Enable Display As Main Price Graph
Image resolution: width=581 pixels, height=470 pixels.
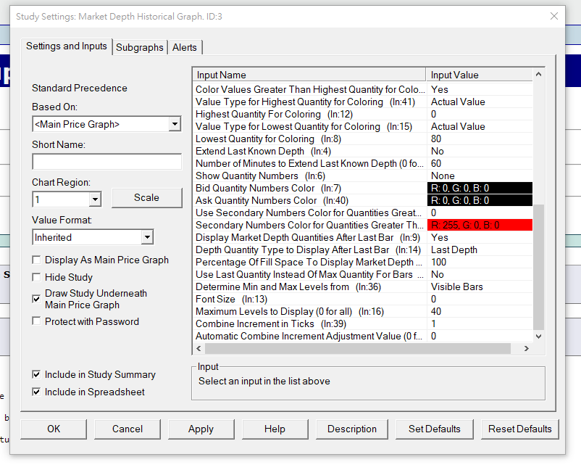click(36, 260)
